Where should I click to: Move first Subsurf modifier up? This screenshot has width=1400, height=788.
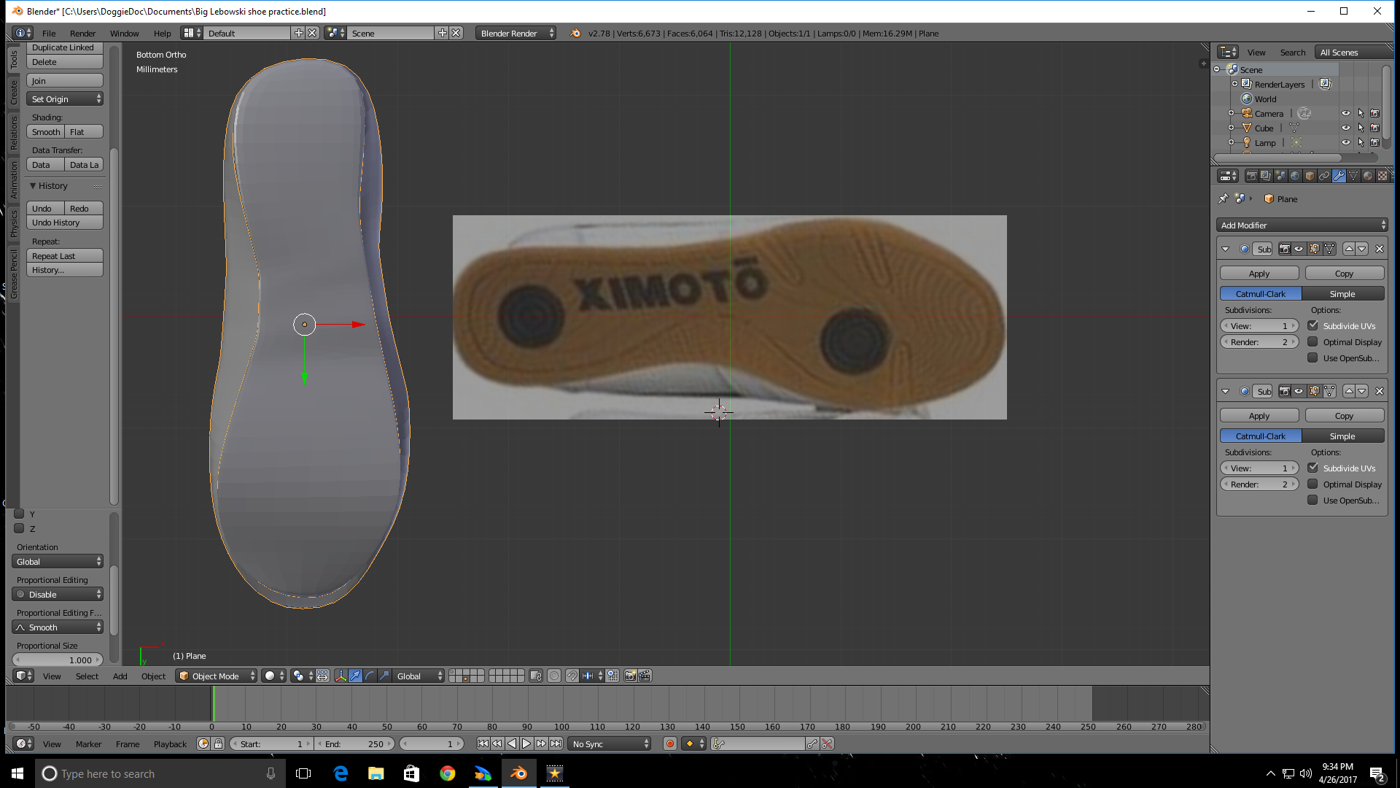click(1349, 249)
